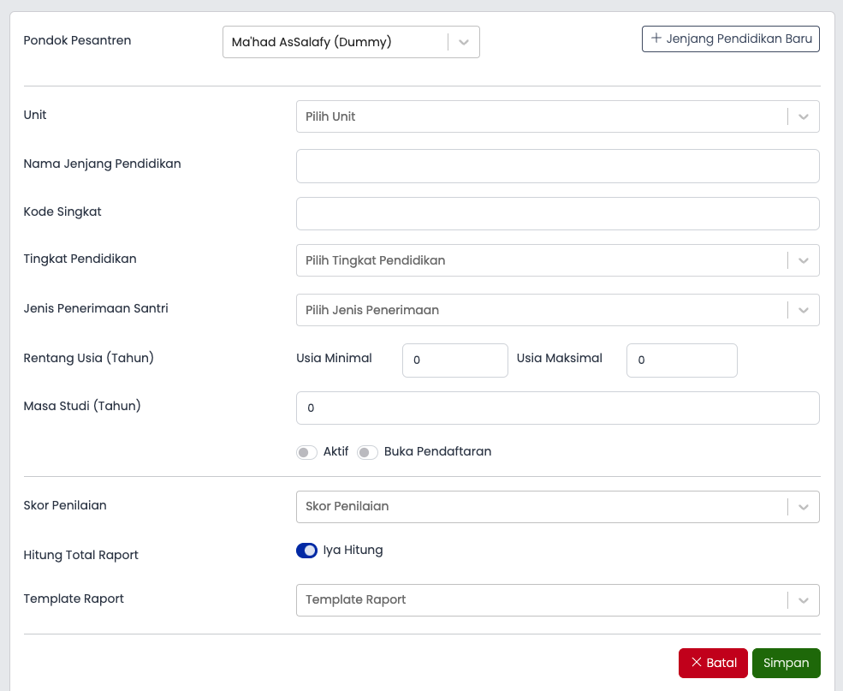Open the Pilih Unit dropdown
Viewport: 843px width, 691px height.
[x=557, y=116]
